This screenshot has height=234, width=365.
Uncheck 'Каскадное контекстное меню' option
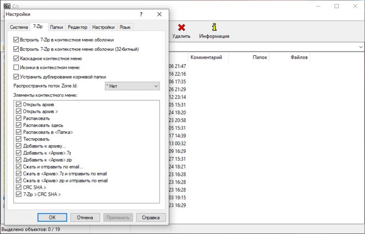click(16, 58)
